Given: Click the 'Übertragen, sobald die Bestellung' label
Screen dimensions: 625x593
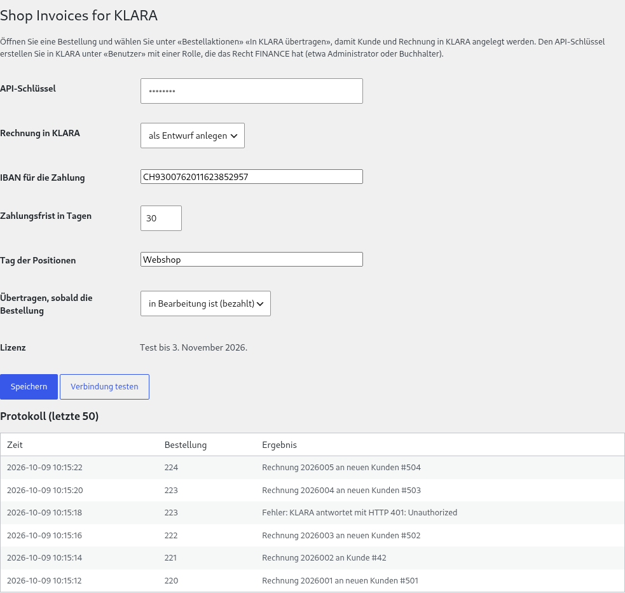Looking at the screenshot, I should [46, 304].
